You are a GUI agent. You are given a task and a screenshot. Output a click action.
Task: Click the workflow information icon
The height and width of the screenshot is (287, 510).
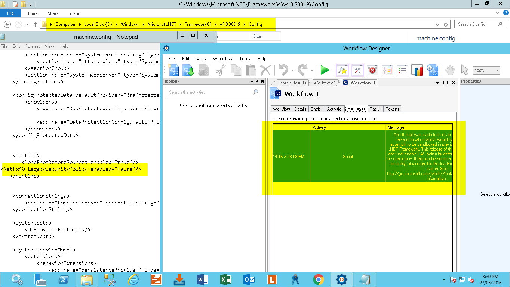click(x=432, y=70)
